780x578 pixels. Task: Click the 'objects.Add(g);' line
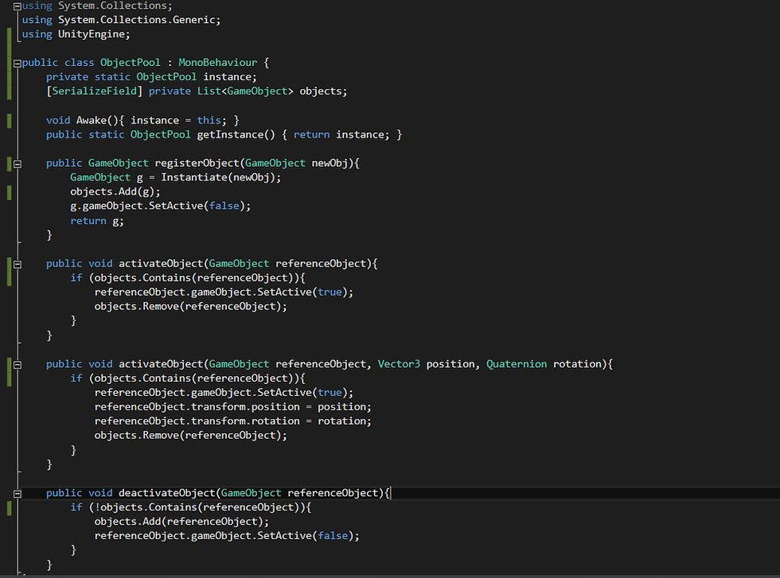115,192
